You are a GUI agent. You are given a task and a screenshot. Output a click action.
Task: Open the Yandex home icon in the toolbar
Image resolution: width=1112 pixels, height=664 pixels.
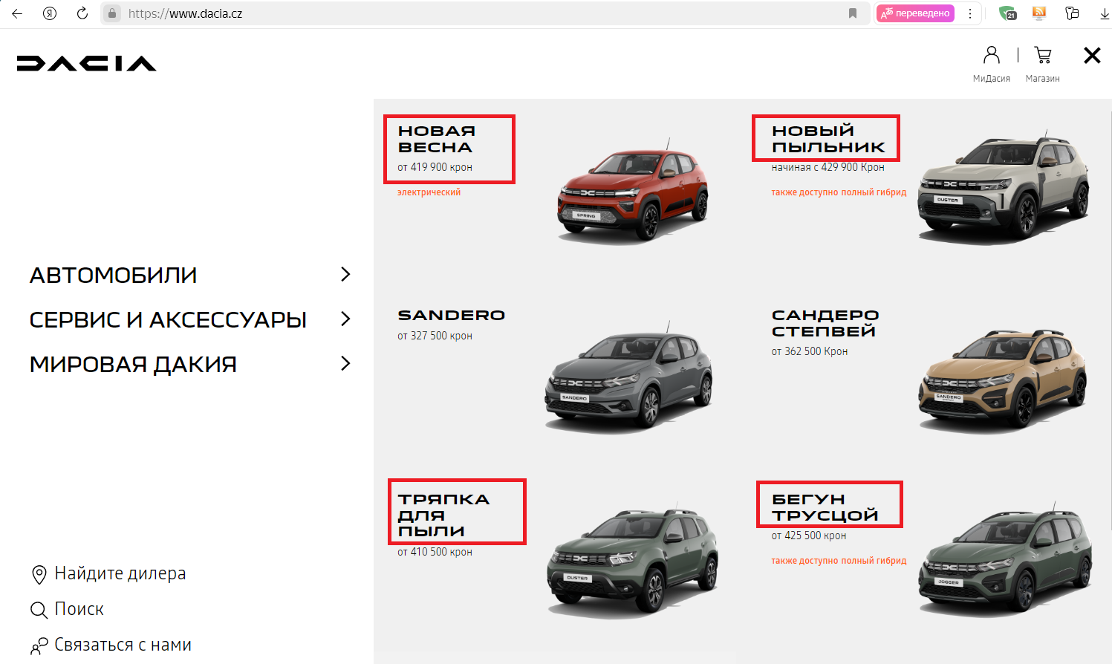[x=50, y=13]
